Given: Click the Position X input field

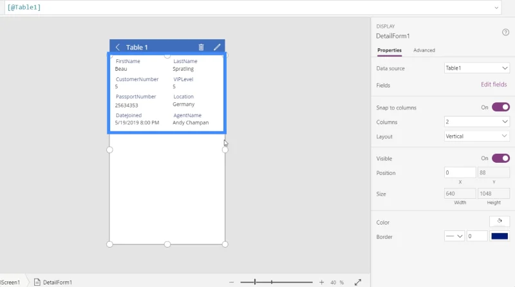Looking at the screenshot, I should pyautogui.click(x=460, y=172).
